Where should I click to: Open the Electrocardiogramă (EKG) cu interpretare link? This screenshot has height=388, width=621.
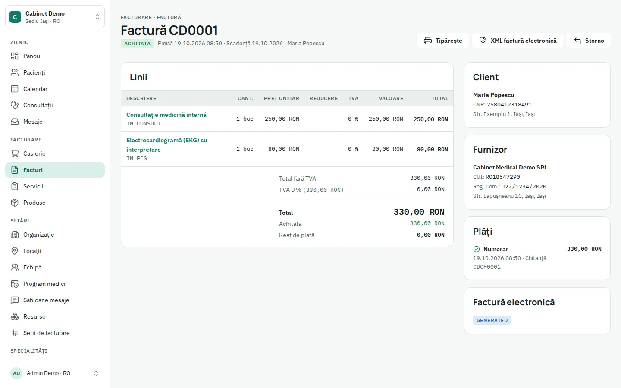pyautogui.click(x=166, y=145)
